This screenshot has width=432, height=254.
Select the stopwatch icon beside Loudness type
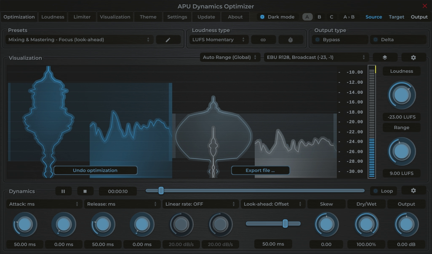290,39
